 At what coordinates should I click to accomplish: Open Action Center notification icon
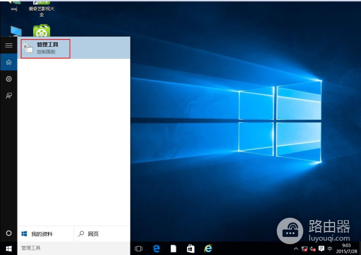tap(321, 248)
